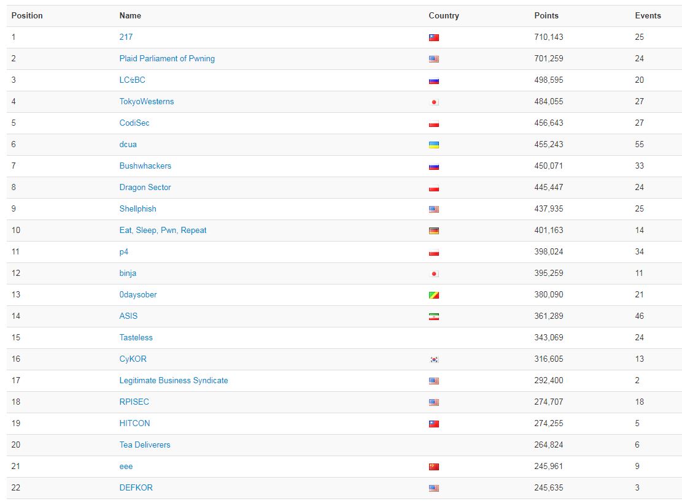This screenshot has height=504, width=682.
Task: Open the Bushwhackers team link
Action: tap(145, 166)
